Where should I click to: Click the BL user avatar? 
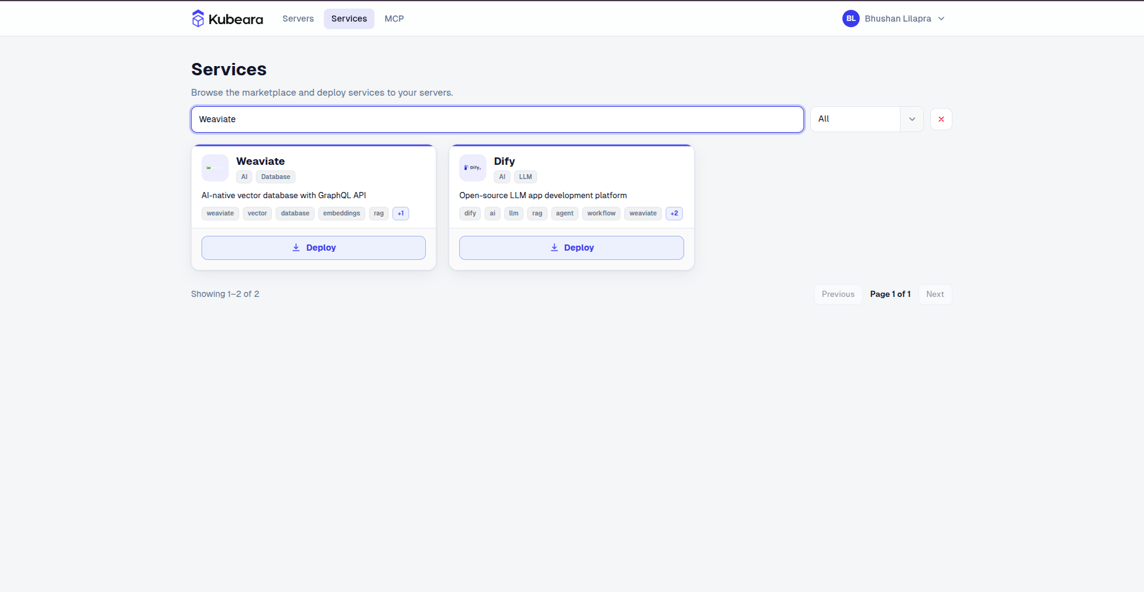(x=851, y=19)
